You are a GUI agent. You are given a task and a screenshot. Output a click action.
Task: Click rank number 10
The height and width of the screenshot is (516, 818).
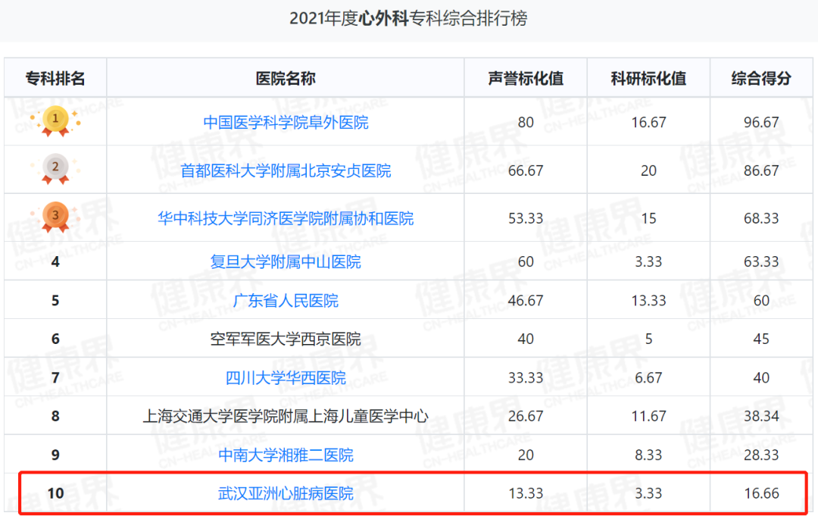[x=55, y=493]
